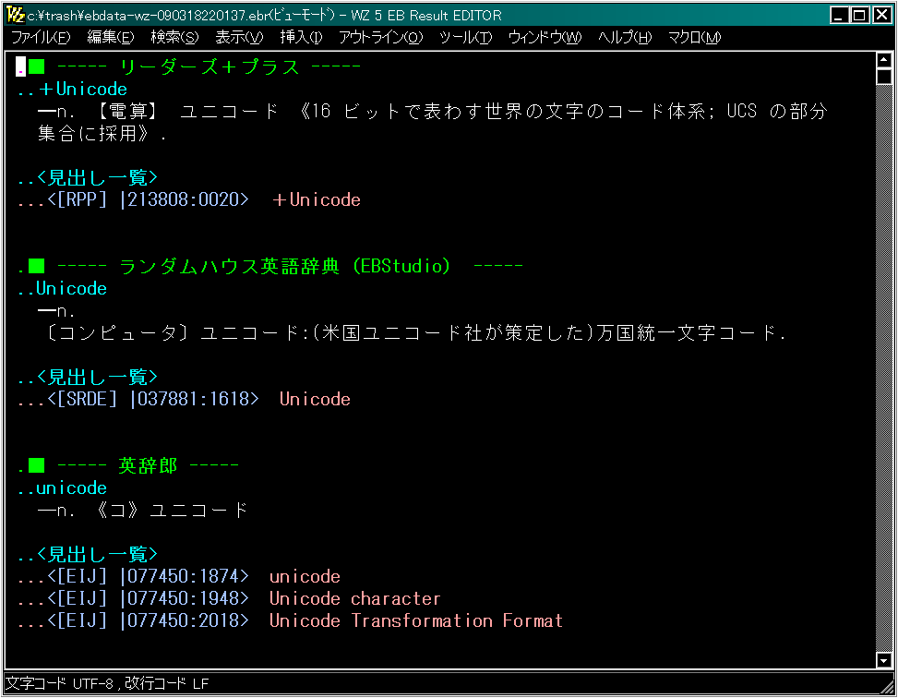Click green square marker beside ランダムハウス英語辞典 heading
Viewport: 898px width, 698px height.
(x=37, y=266)
